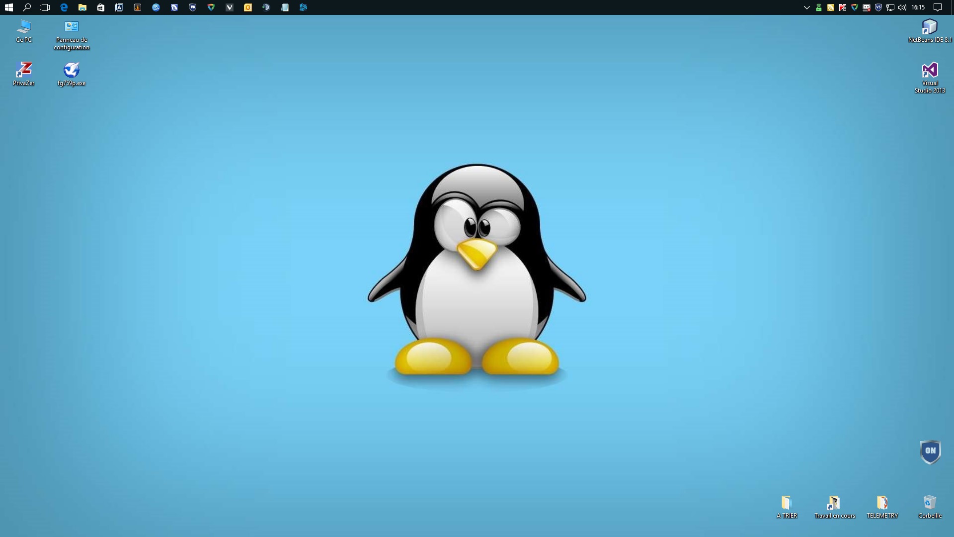954x537 pixels.
Task: Launch Visual Studio 2013 shortcut
Action: tap(930, 71)
